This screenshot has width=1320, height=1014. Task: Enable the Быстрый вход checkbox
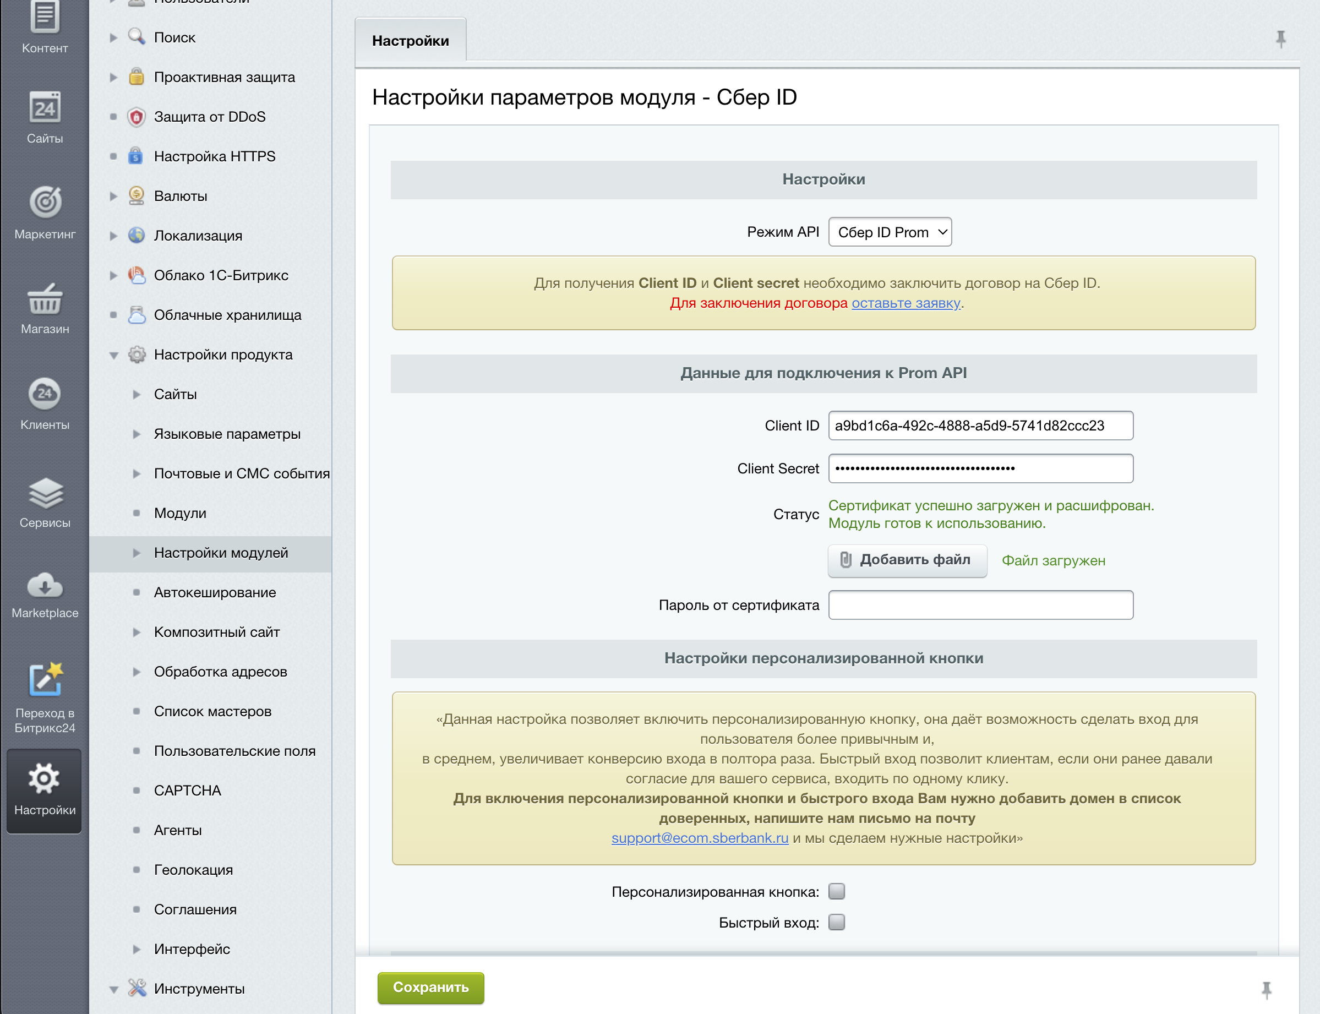click(836, 922)
